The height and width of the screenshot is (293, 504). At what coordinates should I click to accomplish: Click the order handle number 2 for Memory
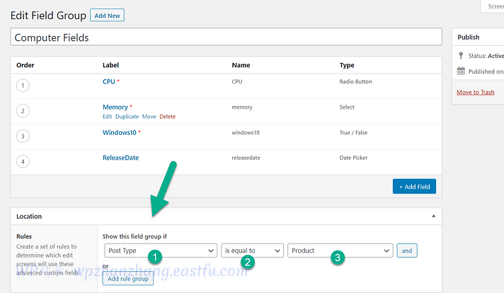coord(23,111)
